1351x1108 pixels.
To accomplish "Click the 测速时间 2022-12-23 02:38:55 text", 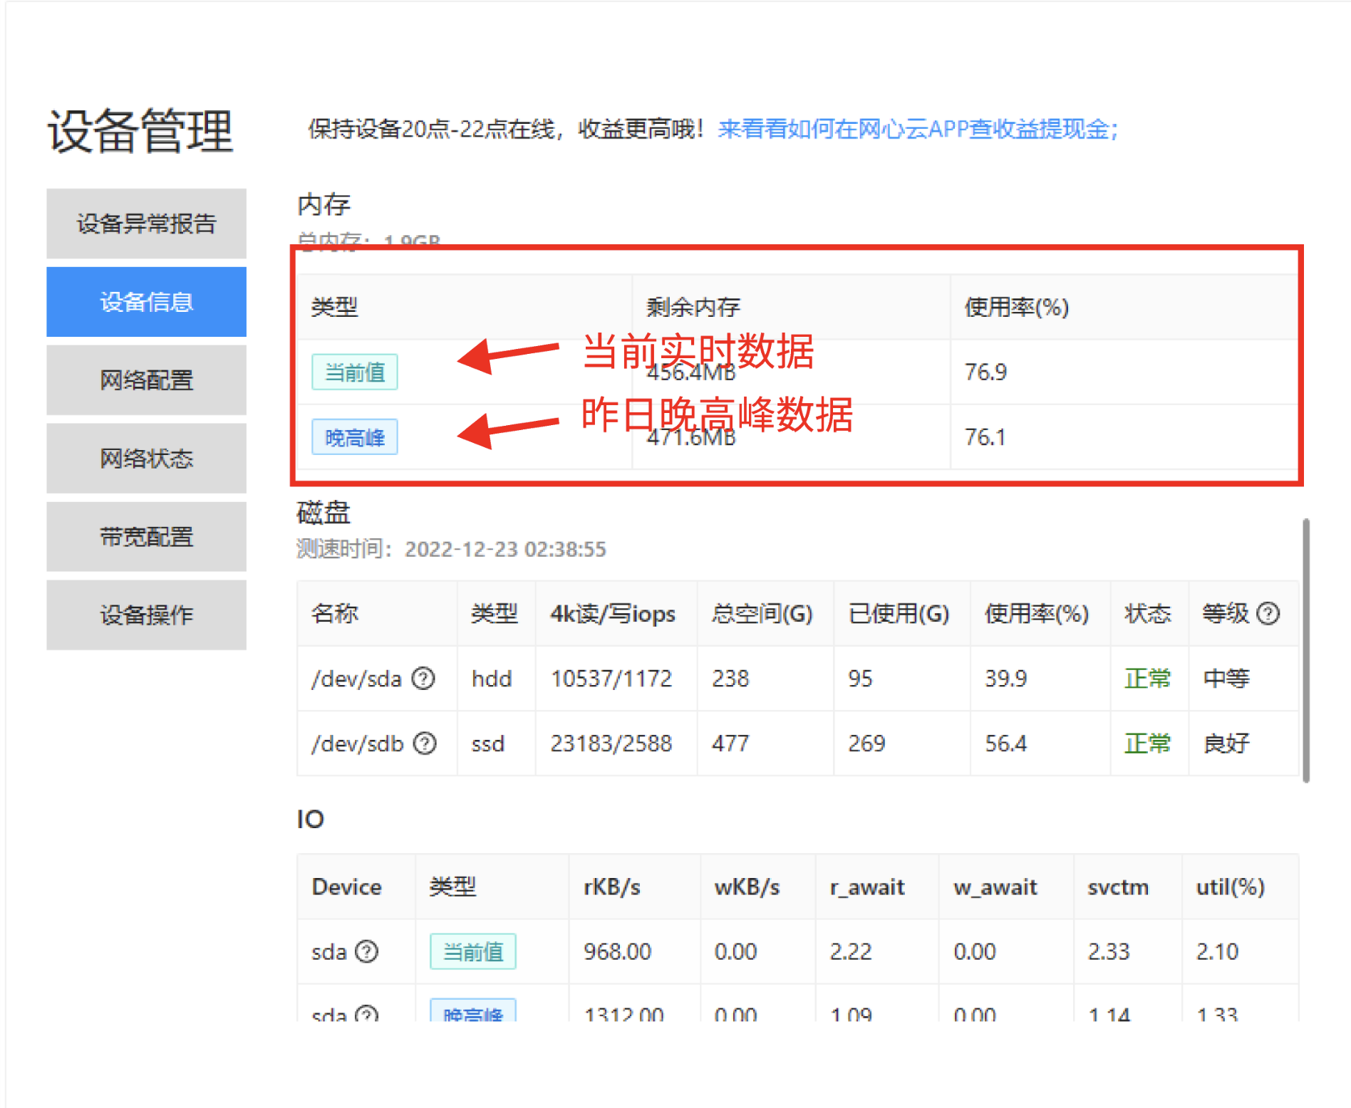I will (451, 549).
